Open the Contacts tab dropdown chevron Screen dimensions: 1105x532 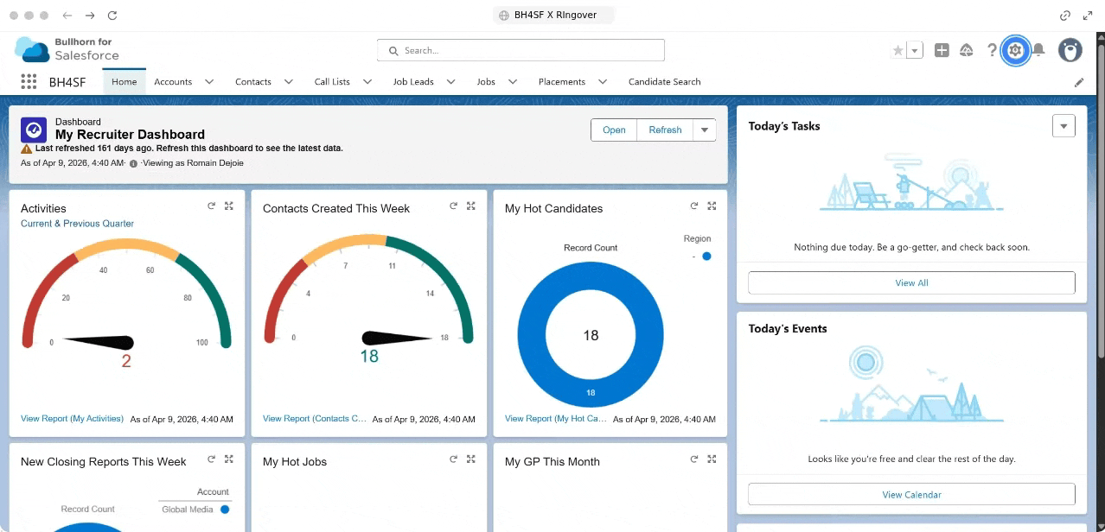[289, 82]
